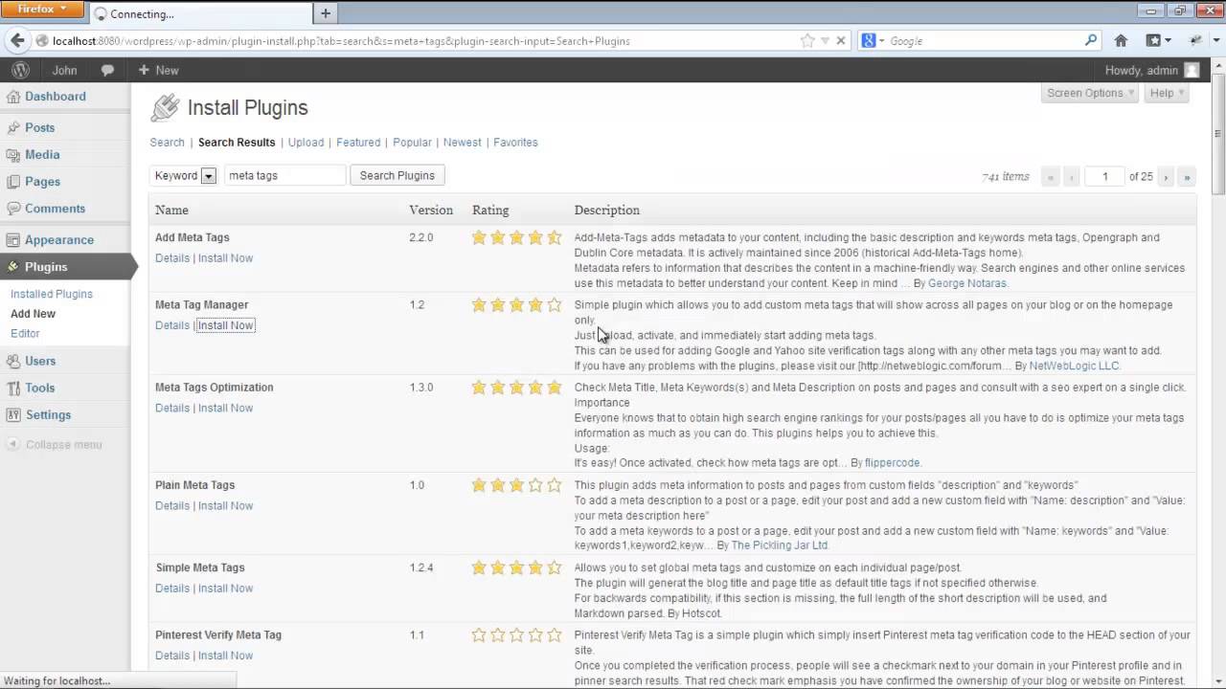Jump to last page with double arrow
The height and width of the screenshot is (689, 1226).
[x=1187, y=177]
